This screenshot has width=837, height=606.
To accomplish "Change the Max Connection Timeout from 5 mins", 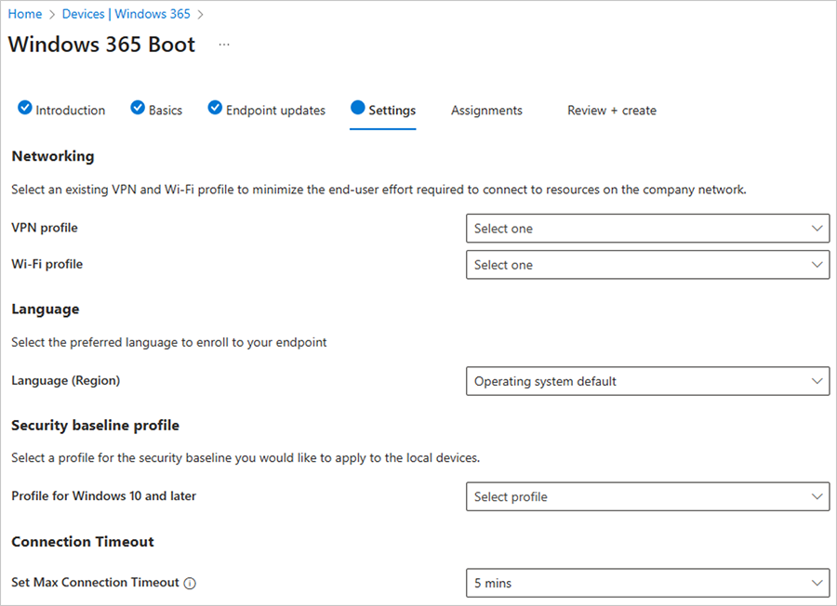I will [647, 583].
